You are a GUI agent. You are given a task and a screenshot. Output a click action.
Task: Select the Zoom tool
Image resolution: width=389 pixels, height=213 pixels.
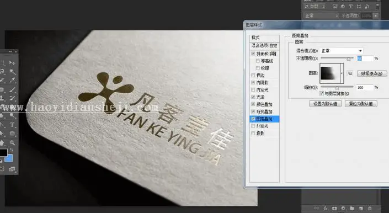click(12, 142)
